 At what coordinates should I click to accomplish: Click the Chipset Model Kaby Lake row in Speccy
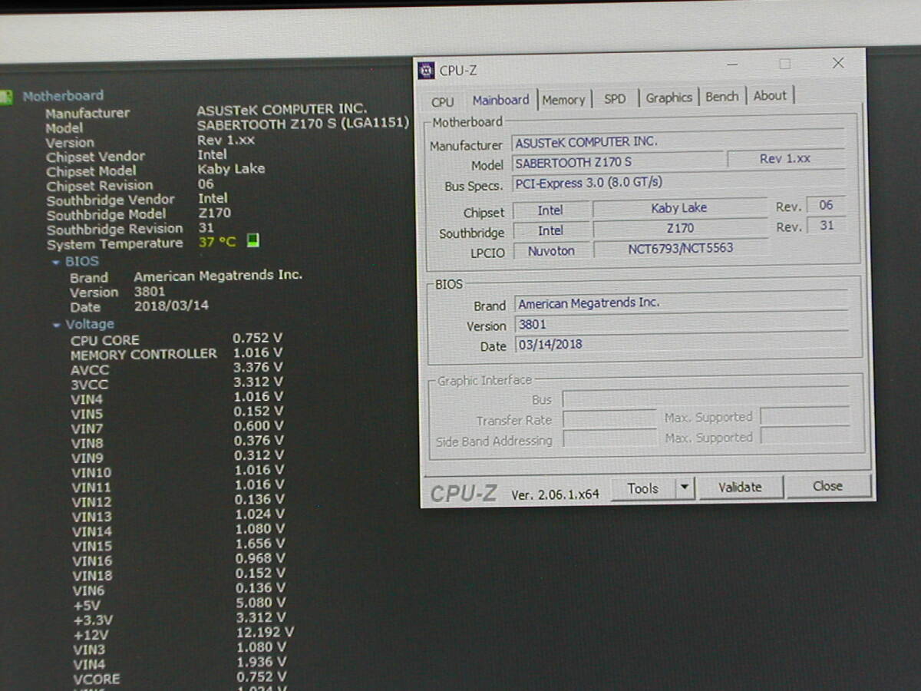click(156, 170)
